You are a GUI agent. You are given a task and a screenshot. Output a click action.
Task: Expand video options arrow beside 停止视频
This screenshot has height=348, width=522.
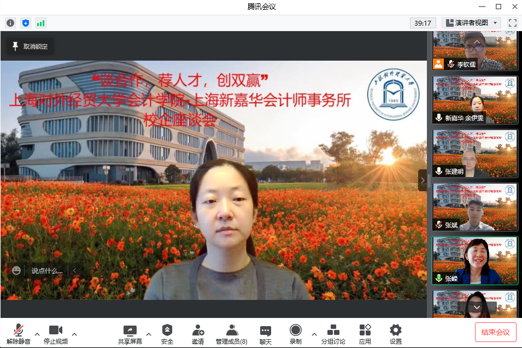point(74,334)
